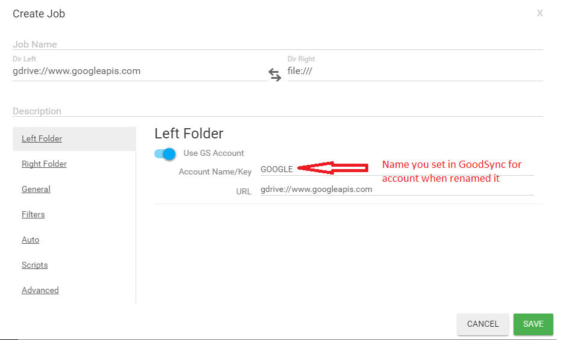Select the Left Folder tab
Viewport: 572px width, 340px height.
click(42, 138)
